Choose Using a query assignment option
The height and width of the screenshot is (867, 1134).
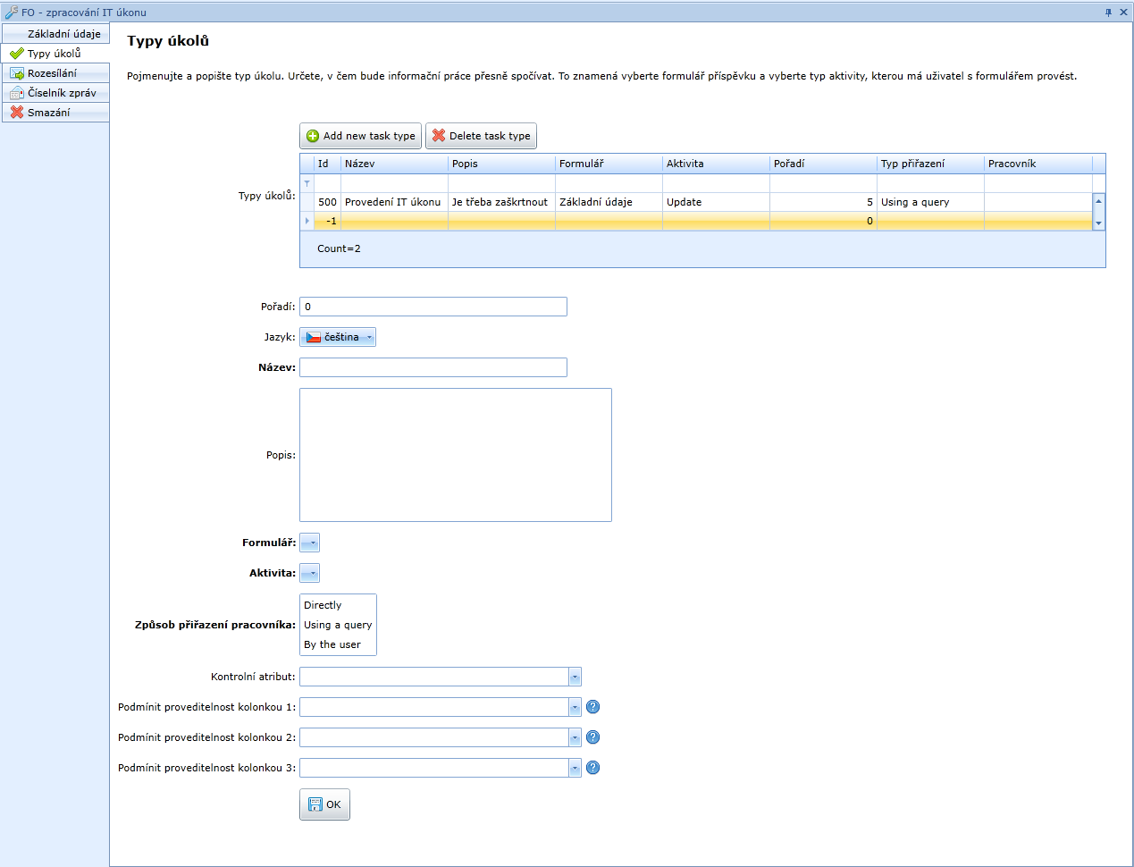tap(338, 625)
